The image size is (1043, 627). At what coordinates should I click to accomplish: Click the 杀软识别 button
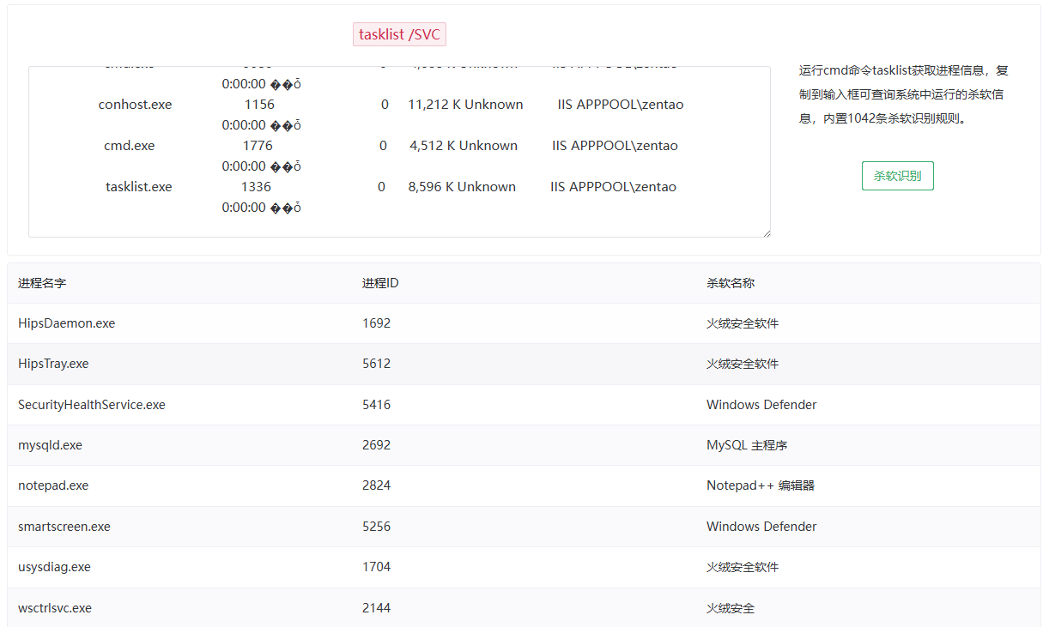pos(897,176)
